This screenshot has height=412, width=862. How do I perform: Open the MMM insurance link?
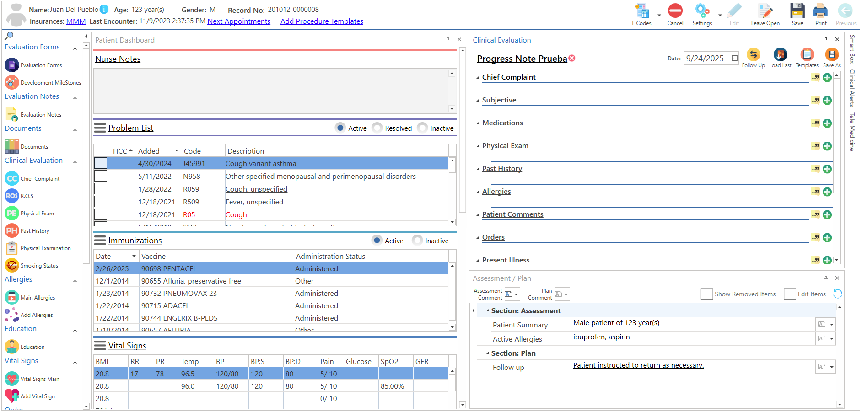76,21
